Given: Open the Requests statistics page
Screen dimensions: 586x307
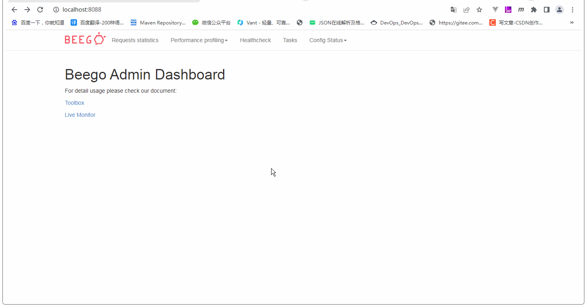Looking at the screenshot, I should point(135,40).
